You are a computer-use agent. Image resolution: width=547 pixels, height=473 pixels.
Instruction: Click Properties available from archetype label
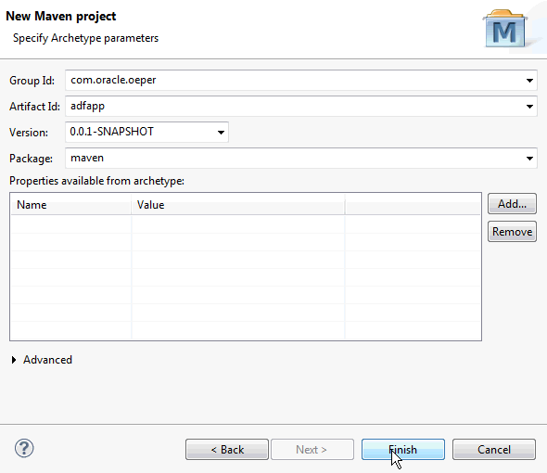pyautogui.click(x=96, y=181)
